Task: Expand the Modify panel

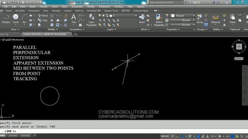Action: click(53, 29)
